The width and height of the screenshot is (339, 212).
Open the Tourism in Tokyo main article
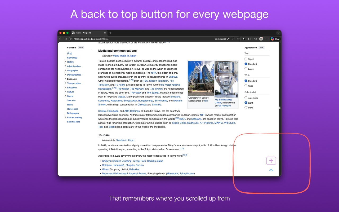pos(125,140)
